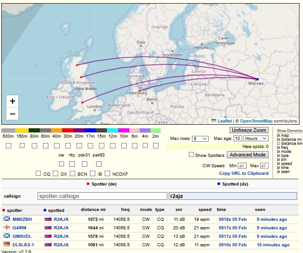Click the map zoom out minus button
303x253 pixels.
[x=13, y=114]
